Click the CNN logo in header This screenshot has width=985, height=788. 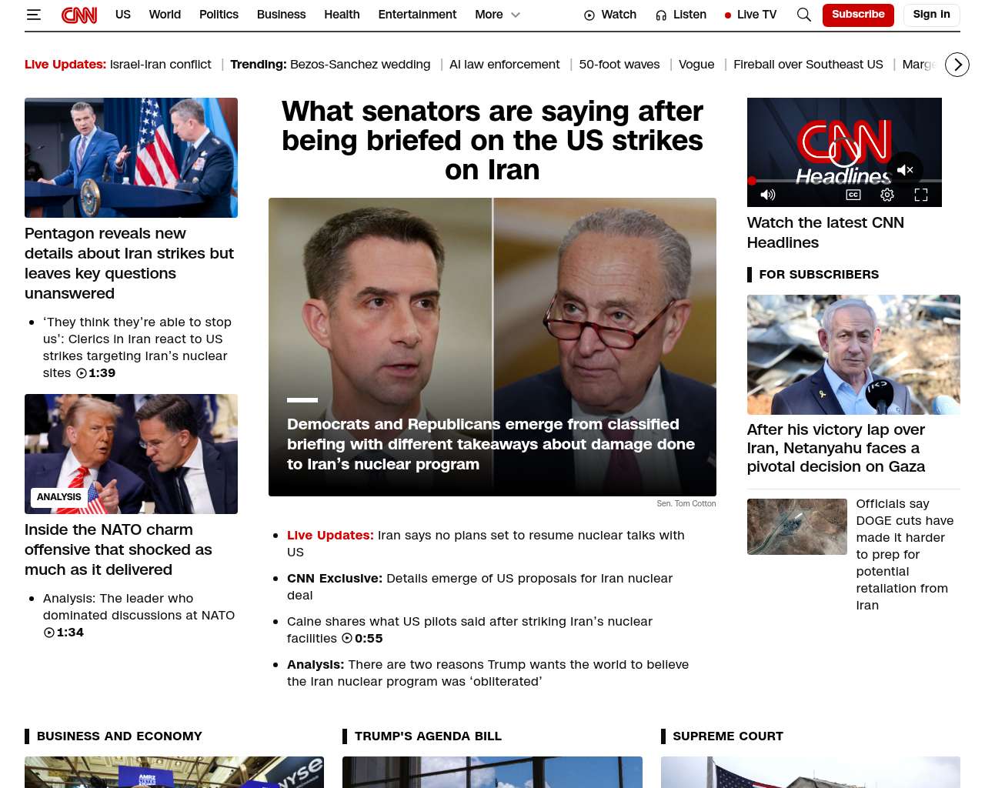tap(79, 15)
